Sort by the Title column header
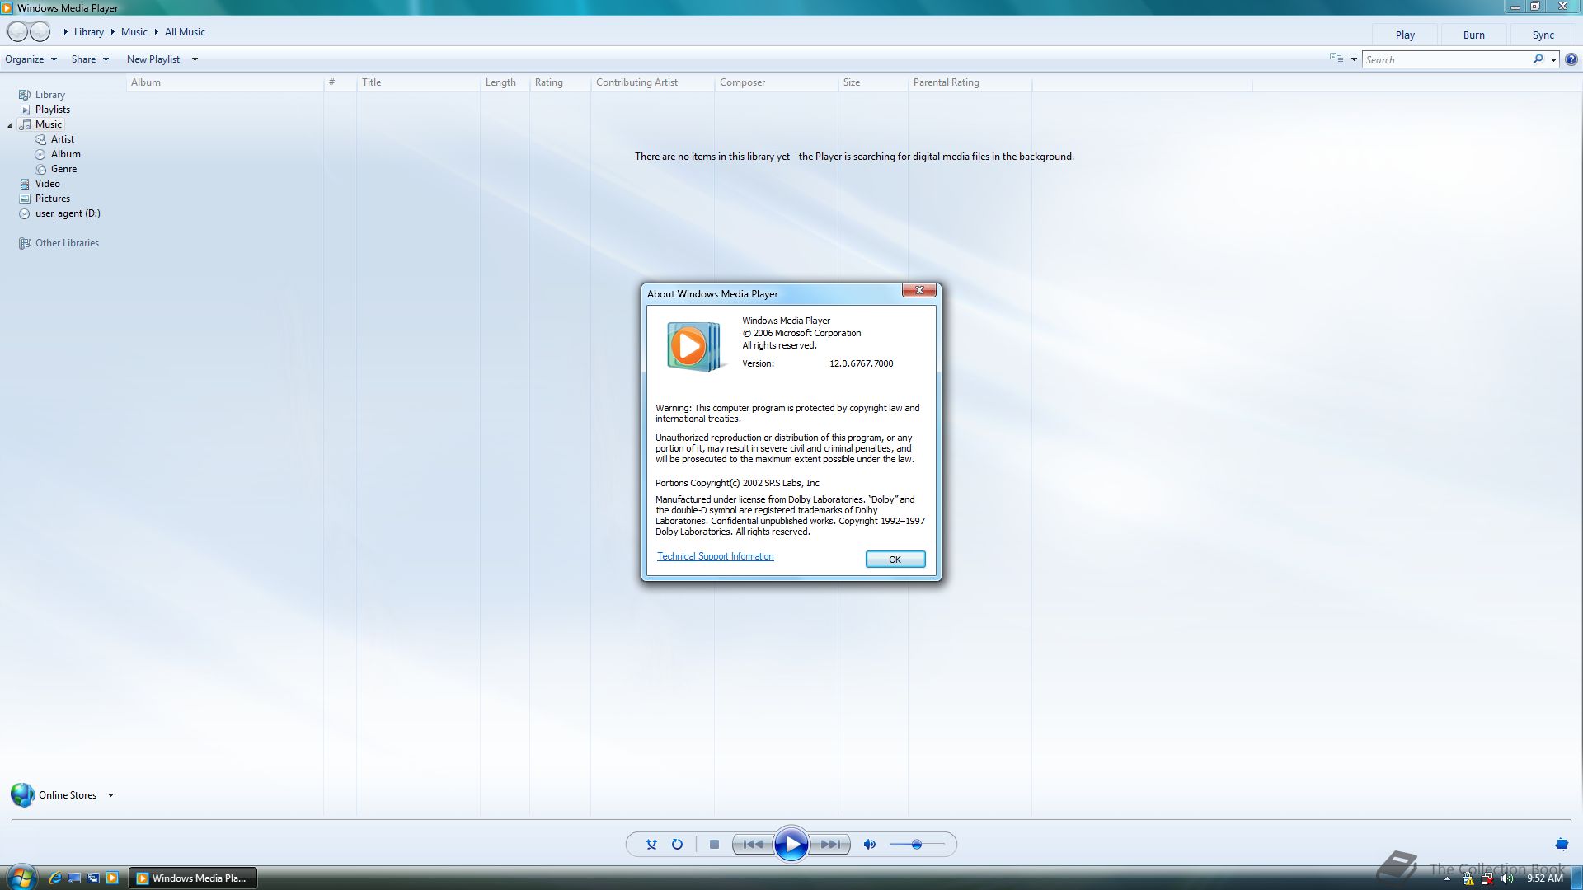 [x=418, y=82]
